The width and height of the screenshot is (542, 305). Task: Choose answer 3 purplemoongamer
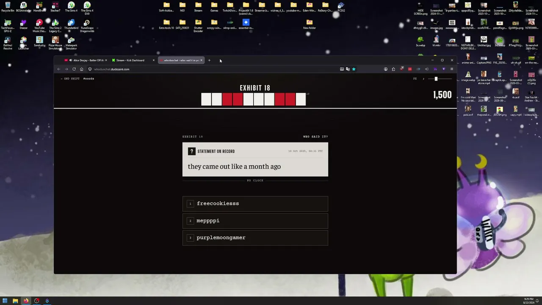tap(255, 238)
